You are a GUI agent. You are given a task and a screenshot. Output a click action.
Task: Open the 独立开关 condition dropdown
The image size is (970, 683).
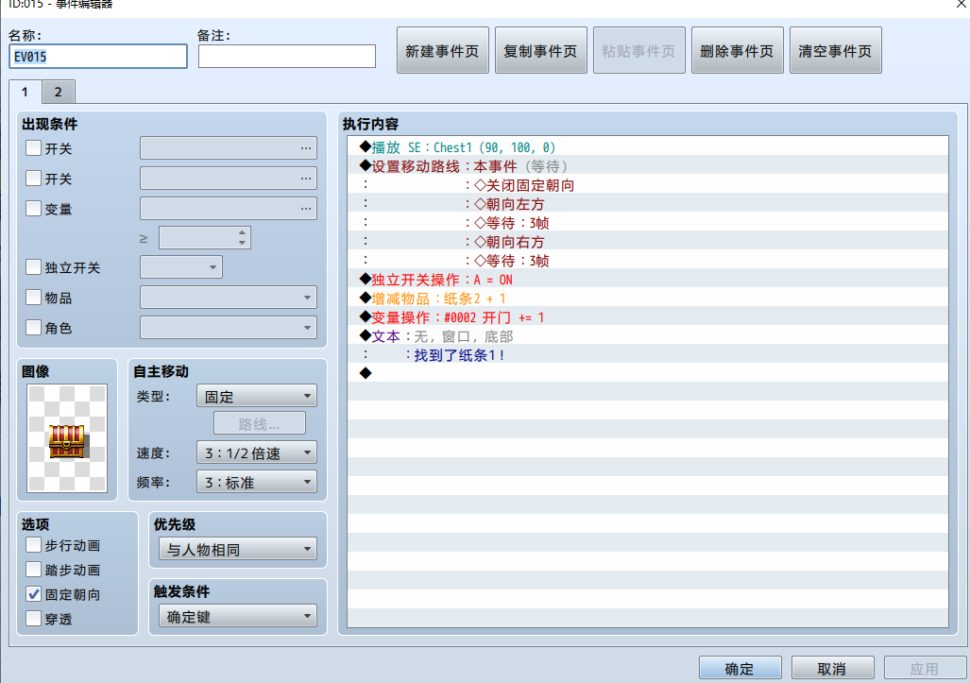pyautogui.click(x=181, y=267)
